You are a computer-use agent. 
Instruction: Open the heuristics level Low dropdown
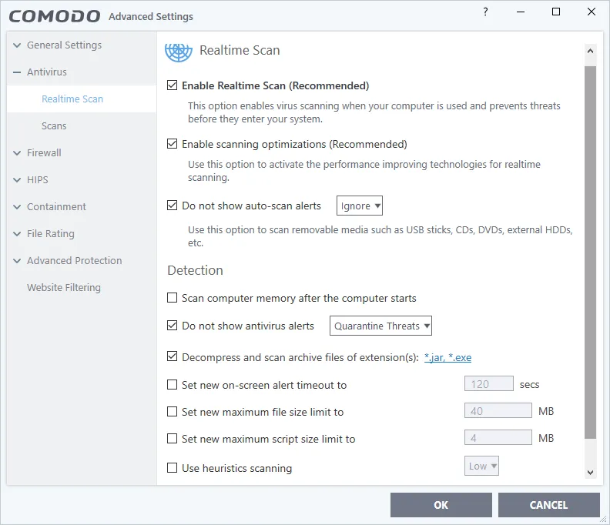tap(483, 466)
